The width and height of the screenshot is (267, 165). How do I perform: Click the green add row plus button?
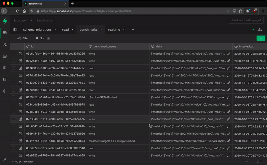[261, 38]
